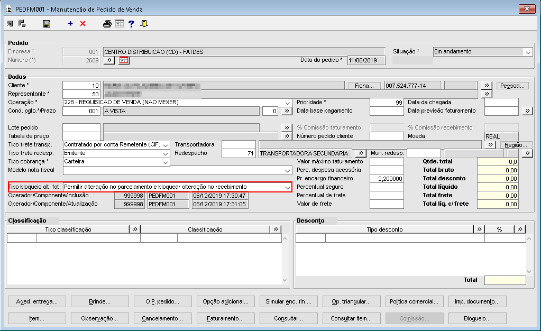Click the Consultar... button

[x=288, y=318]
